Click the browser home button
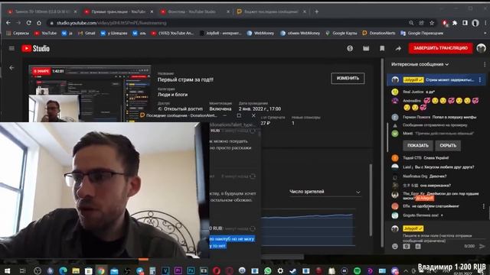 click(39, 23)
